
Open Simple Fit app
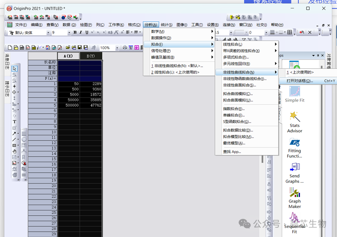point(294,94)
